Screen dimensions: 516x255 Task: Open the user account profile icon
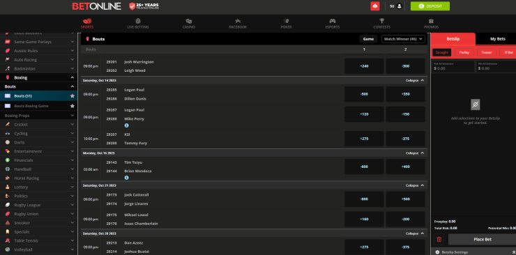[x=399, y=6]
